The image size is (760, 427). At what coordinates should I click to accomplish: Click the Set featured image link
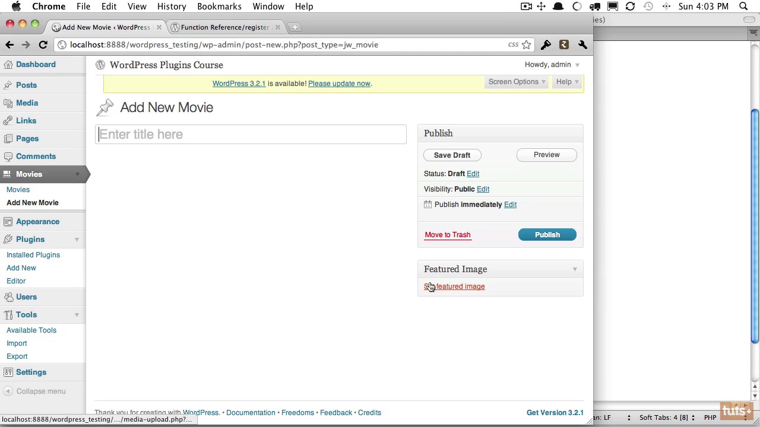pos(454,286)
